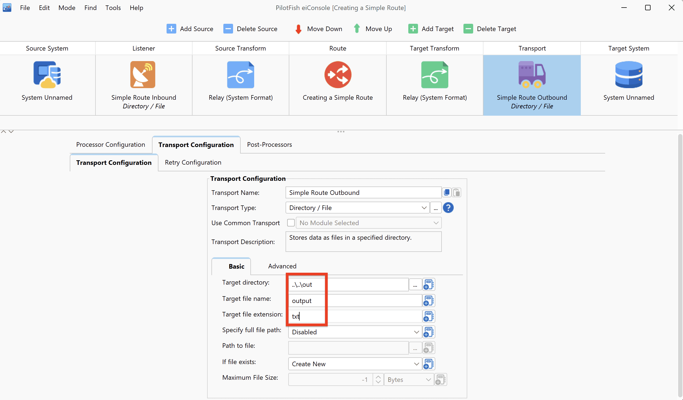Image resolution: width=683 pixels, height=400 pixels.
Task: Open the If file exists dropdown
Action: click(x=355, y=364)
